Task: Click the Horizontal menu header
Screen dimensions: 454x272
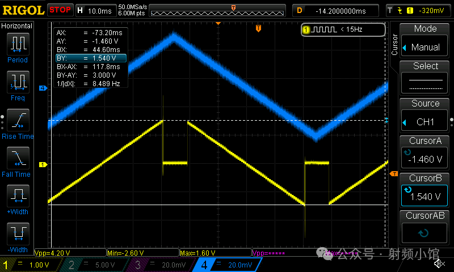Action: [17, 26]
